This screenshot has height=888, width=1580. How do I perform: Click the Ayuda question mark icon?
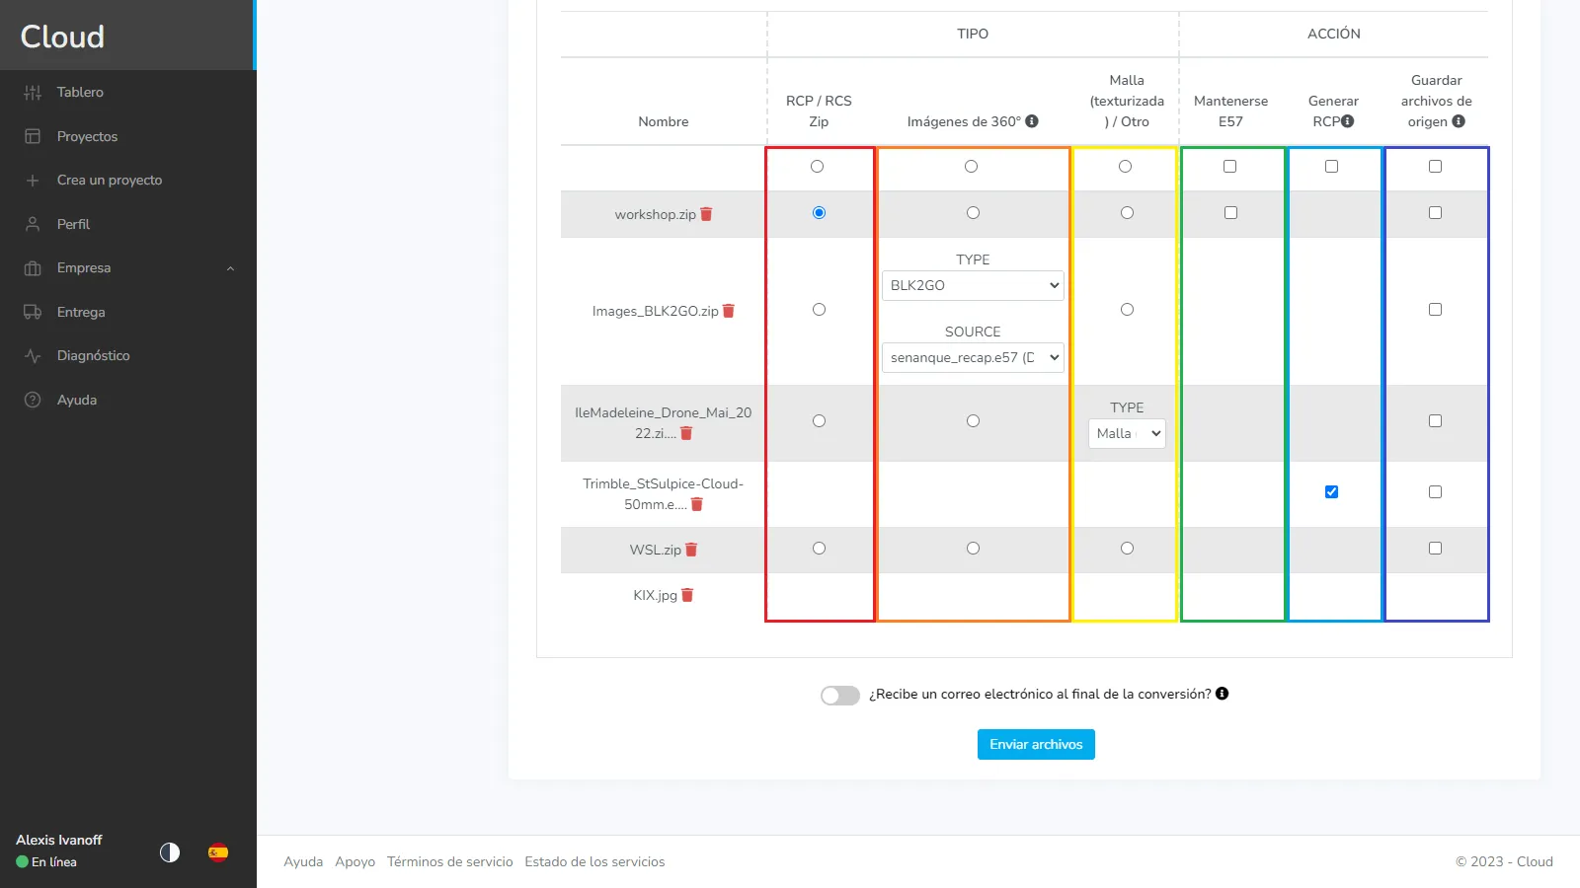(33, 400)
